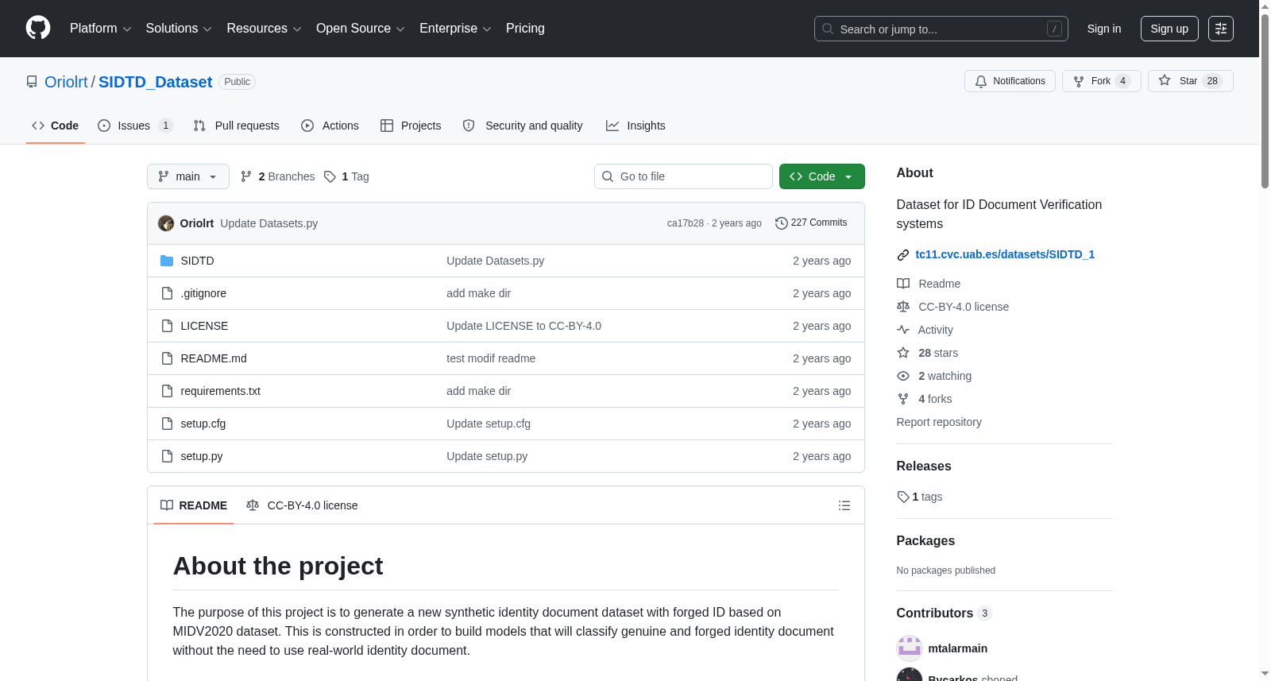The width and height of the screenshot is (1271, 681).
Task: View the 227 Commits history
Action: (x=811, y=222)
